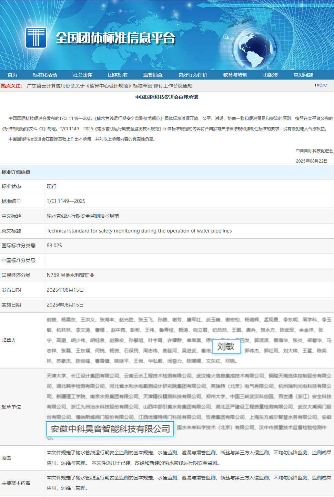Screen dimensions: 334x497
Task: Click the standard number T/CI 1149—2025 value
Action: [66, 201]
